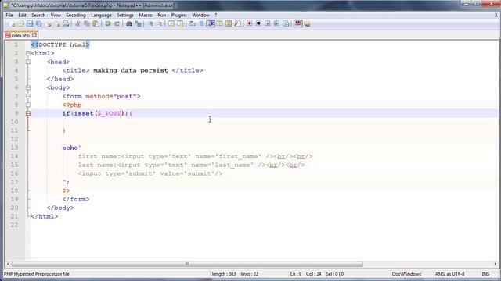The image size is (501, 281).
Task: Open the Run menu
Action: [162, 16]
